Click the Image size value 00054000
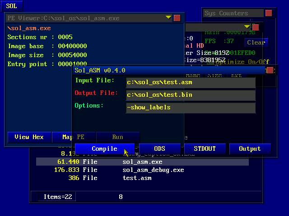This screenshot has height=216, width=289. (x=72, y=55)
